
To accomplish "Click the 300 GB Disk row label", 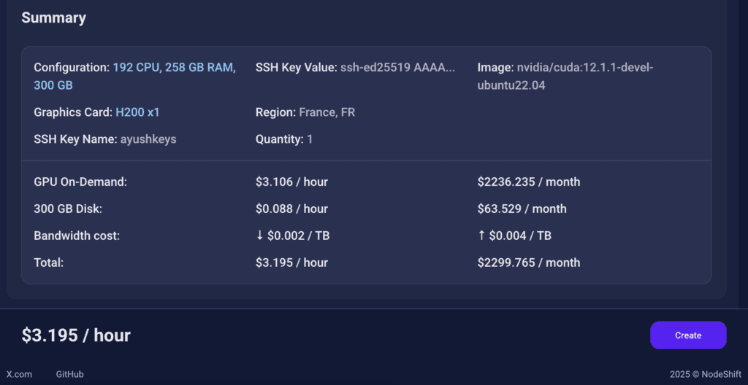I will coord(68,209).
